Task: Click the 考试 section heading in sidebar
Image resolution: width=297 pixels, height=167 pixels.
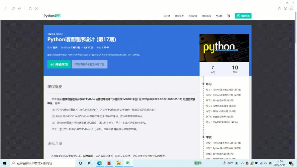Action: point(209,137)
